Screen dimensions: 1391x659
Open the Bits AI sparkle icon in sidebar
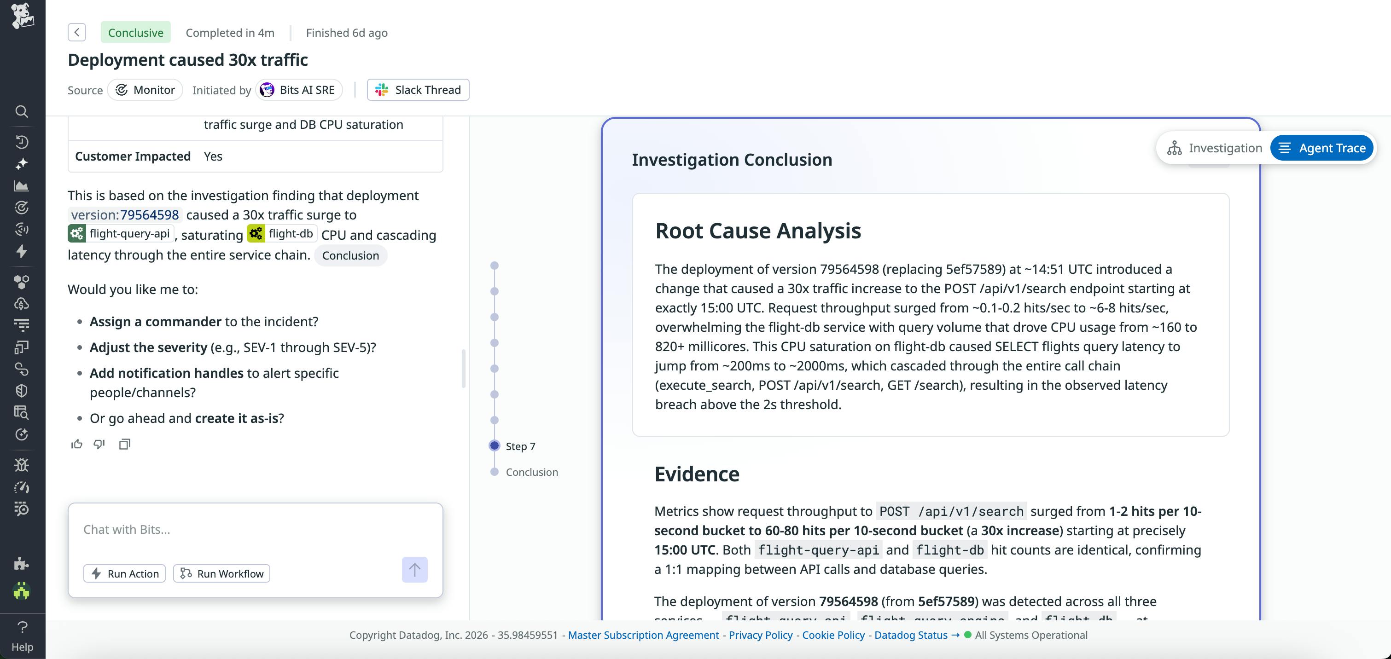coord(22,163)
